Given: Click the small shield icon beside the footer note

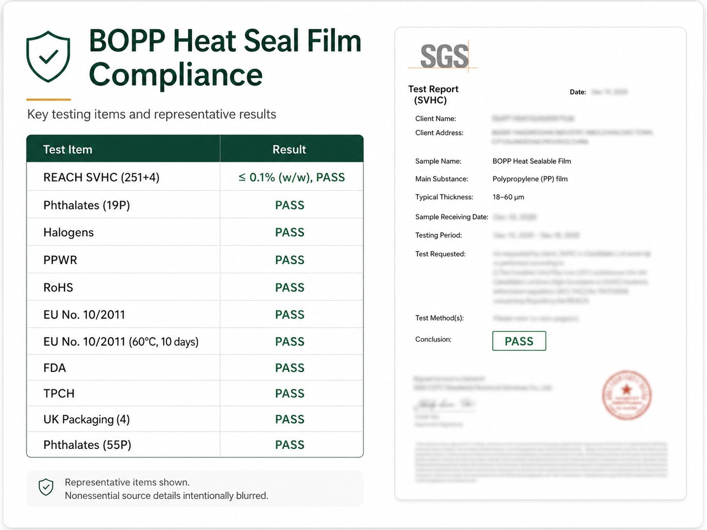Looking at the screenshot, I should [x=46, y=487].
